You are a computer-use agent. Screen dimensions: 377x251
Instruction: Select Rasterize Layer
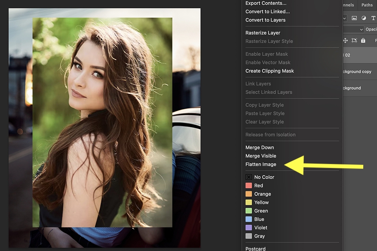coord(262,33)
